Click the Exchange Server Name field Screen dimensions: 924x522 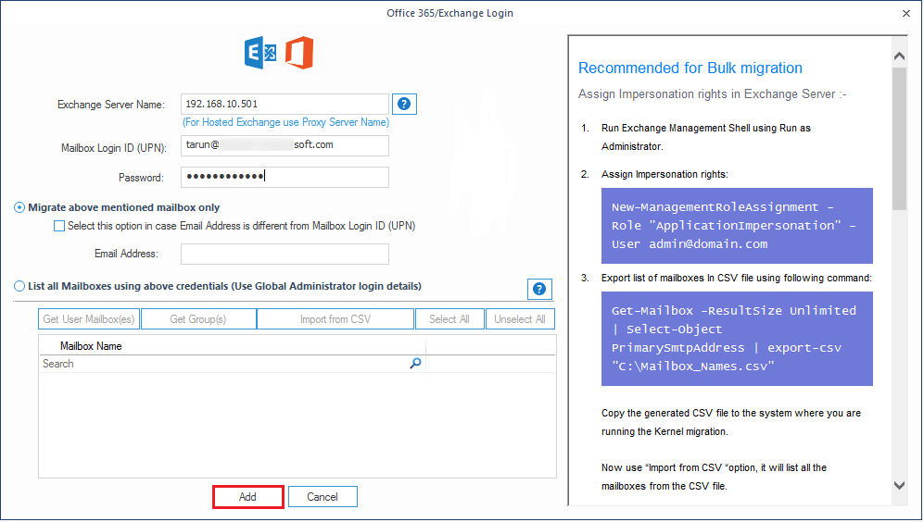coord(285,105)
